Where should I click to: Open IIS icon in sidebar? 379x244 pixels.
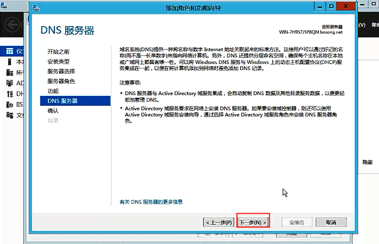(10, 105)
